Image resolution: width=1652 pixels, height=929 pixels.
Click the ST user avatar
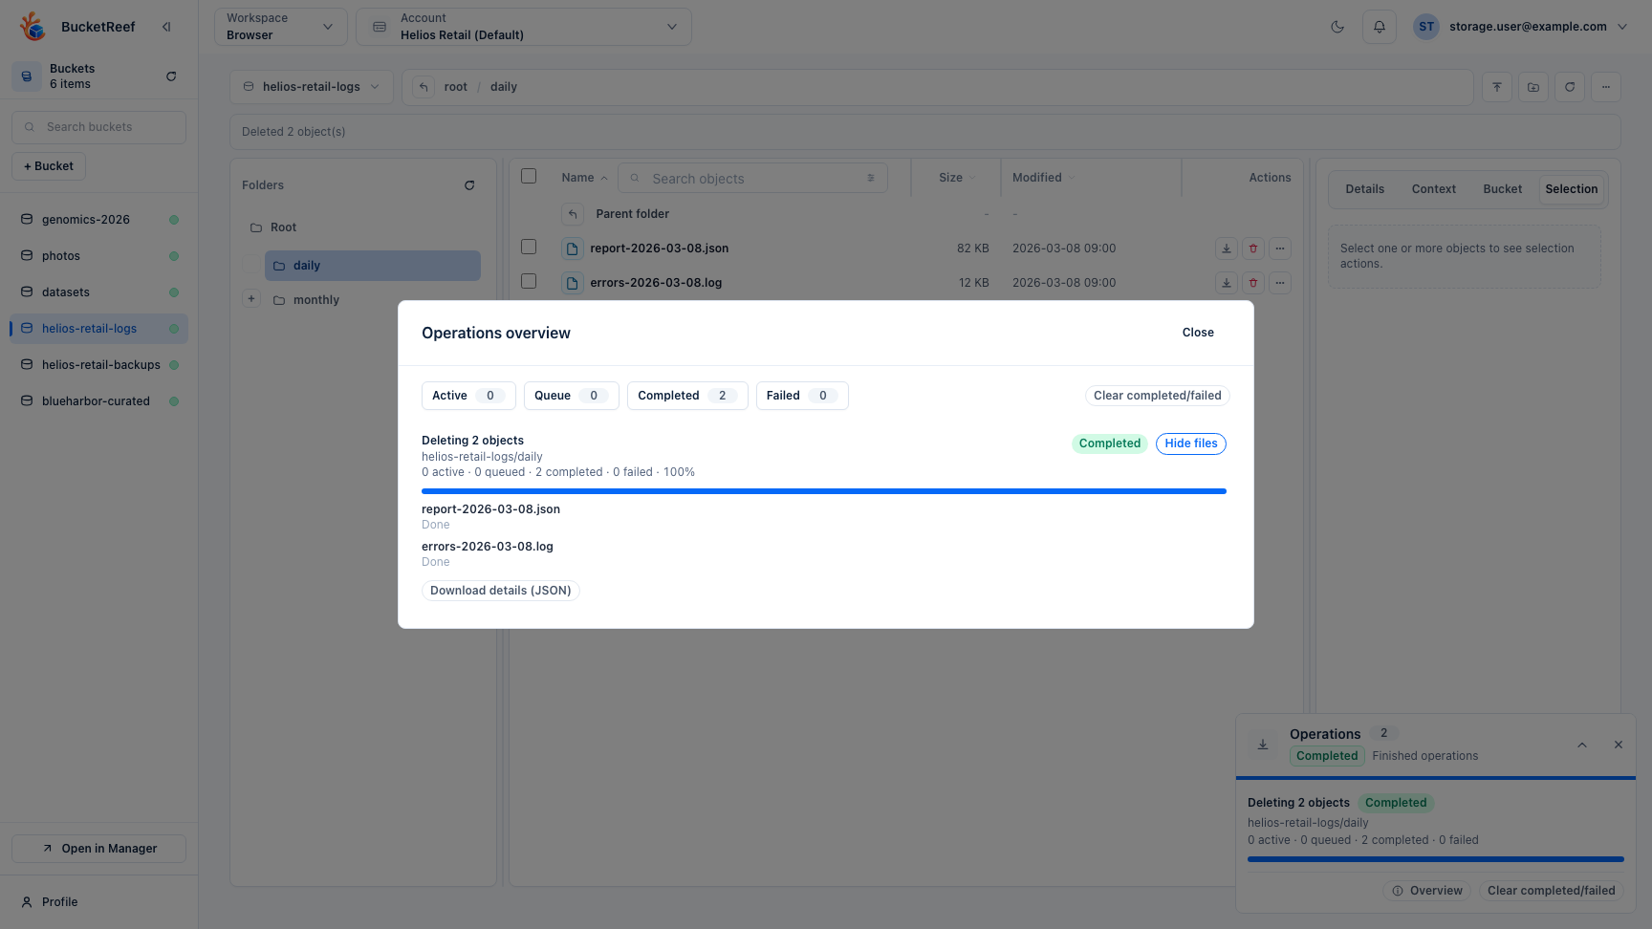point(1426,27)
